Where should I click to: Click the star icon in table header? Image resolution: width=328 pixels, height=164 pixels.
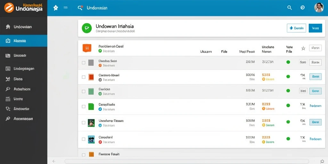point(303,48)
